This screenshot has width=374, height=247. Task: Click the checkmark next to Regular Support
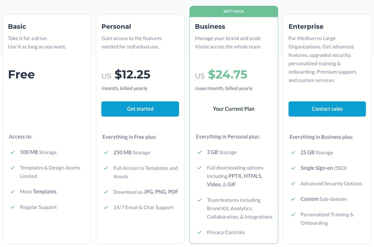pyautogui.click(x=13, y=207)
